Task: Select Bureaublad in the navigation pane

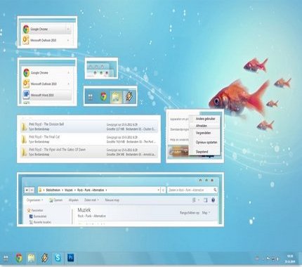Action: click(x=38, y=216)
